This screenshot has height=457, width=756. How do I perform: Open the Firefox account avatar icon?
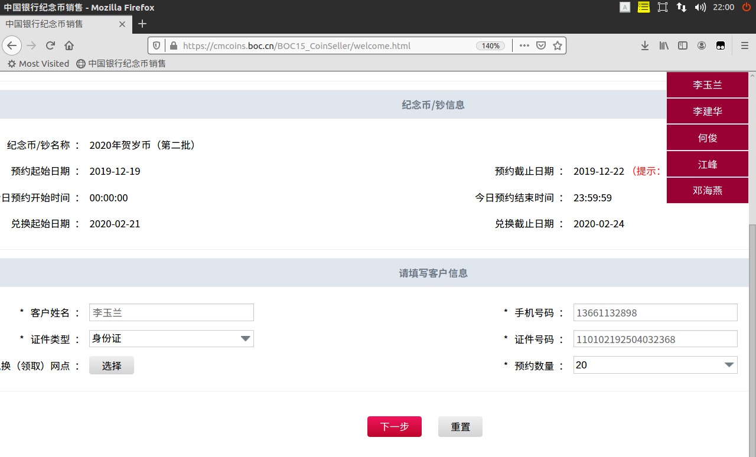tap(702, 45)
